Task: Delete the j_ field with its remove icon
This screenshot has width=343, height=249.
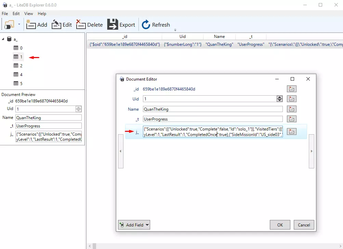Action: pyautogui.click(x=291, y=132)
